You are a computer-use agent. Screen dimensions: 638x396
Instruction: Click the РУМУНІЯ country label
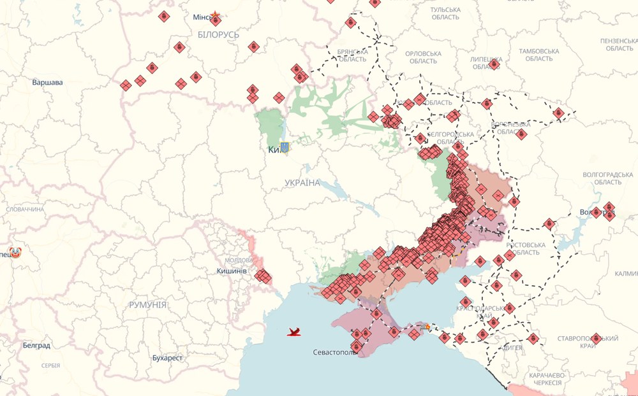[147, 305]
